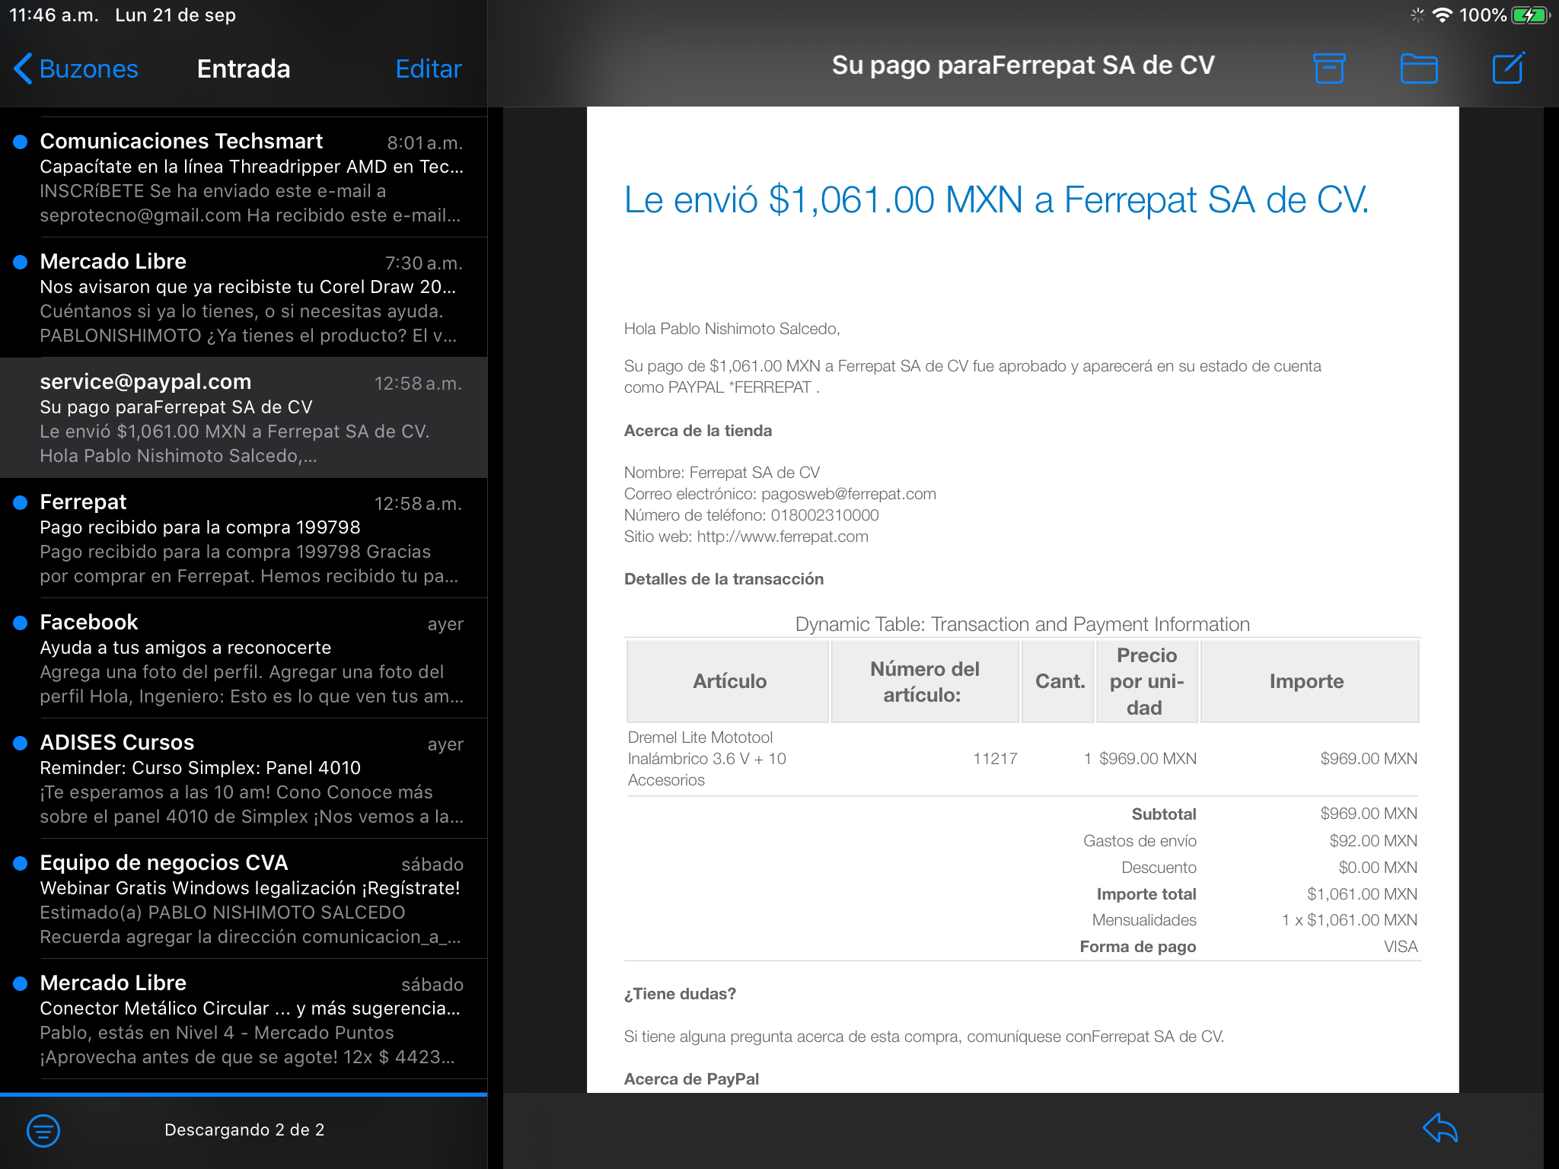
Task: Select article number 11217 cell
Action: [995, 759]
